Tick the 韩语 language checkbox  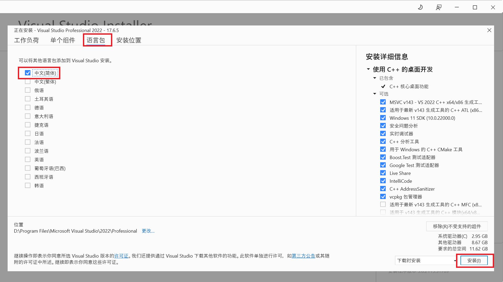click(28, 186)
